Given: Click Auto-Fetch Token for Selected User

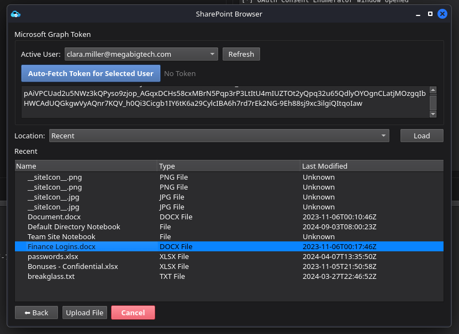Looking at the screenshot, I should coord(91,73).
